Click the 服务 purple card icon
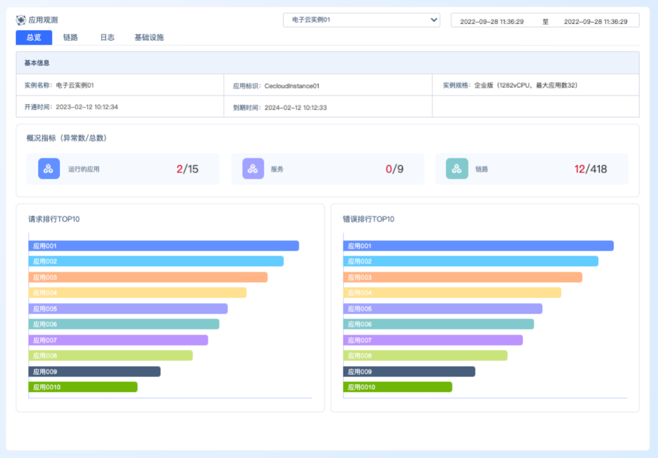The width and height of the screenshot is (658, 458). click(253, 169)
